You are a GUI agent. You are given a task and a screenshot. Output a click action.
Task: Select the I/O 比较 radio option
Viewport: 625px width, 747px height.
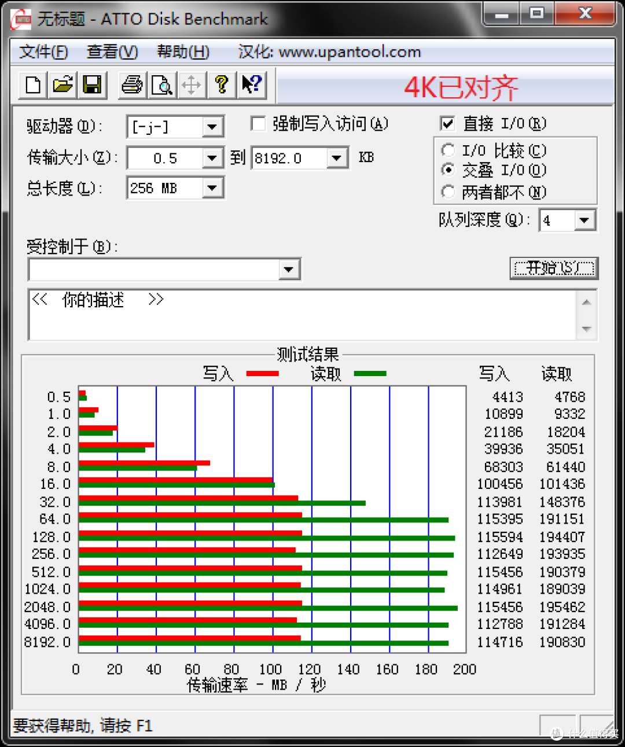point(448,150)
